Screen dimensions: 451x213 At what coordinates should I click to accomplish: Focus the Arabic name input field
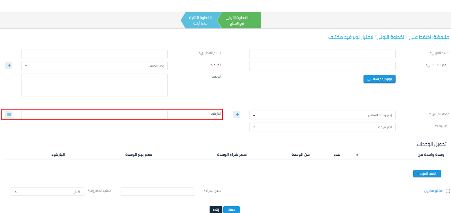(322, 54)
